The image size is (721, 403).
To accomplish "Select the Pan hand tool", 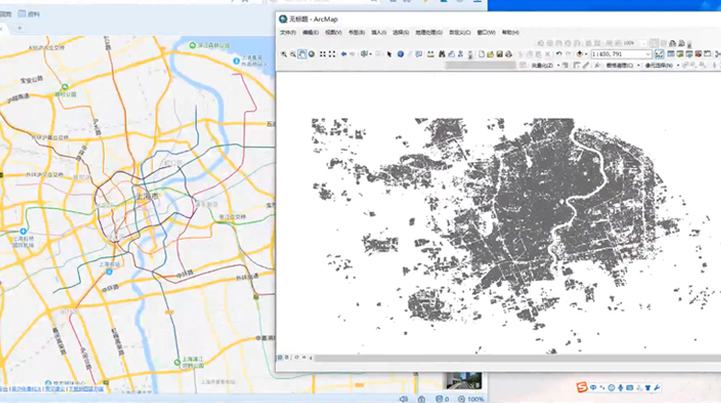I will coord(303,54).
